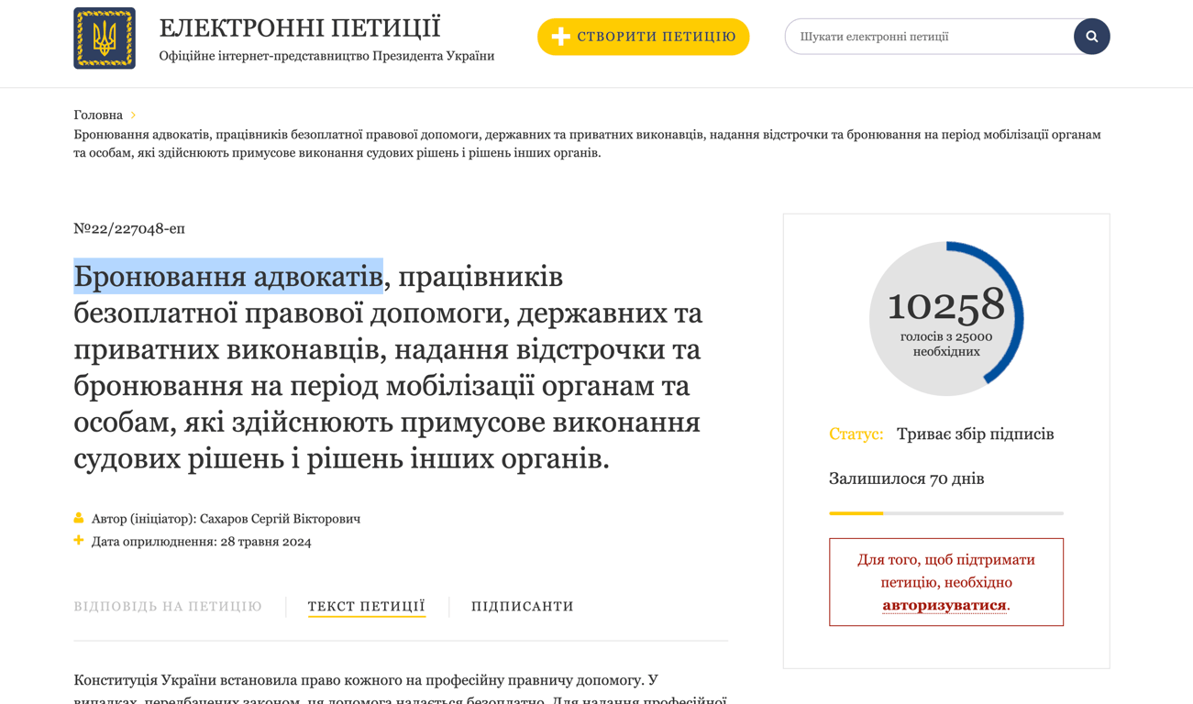Viewport: 1193px width, 704px height.
Task: Open the ВІДПОВІДЬ НА ПЕТИЦІЮ tab
Action: [x=167, y=606]
